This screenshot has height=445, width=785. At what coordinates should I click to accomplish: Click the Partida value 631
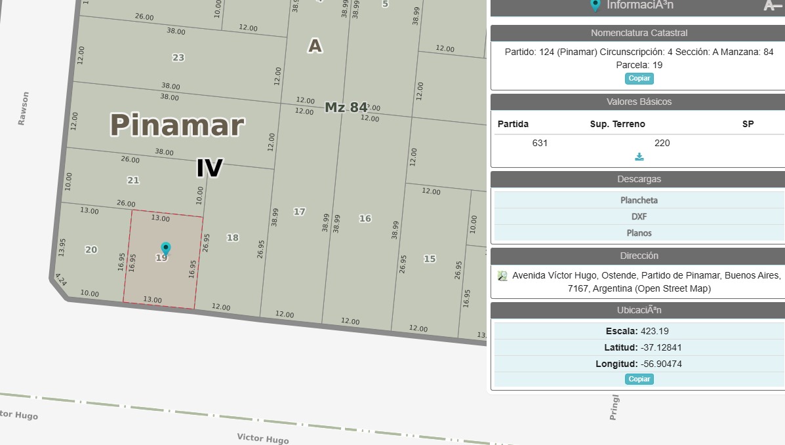540,143
